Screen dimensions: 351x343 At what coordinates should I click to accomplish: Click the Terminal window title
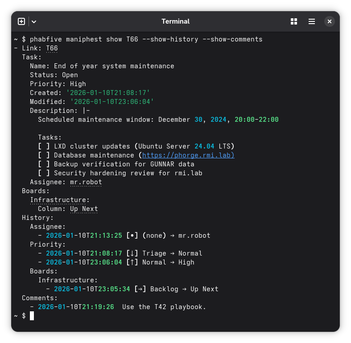point(176,21)
